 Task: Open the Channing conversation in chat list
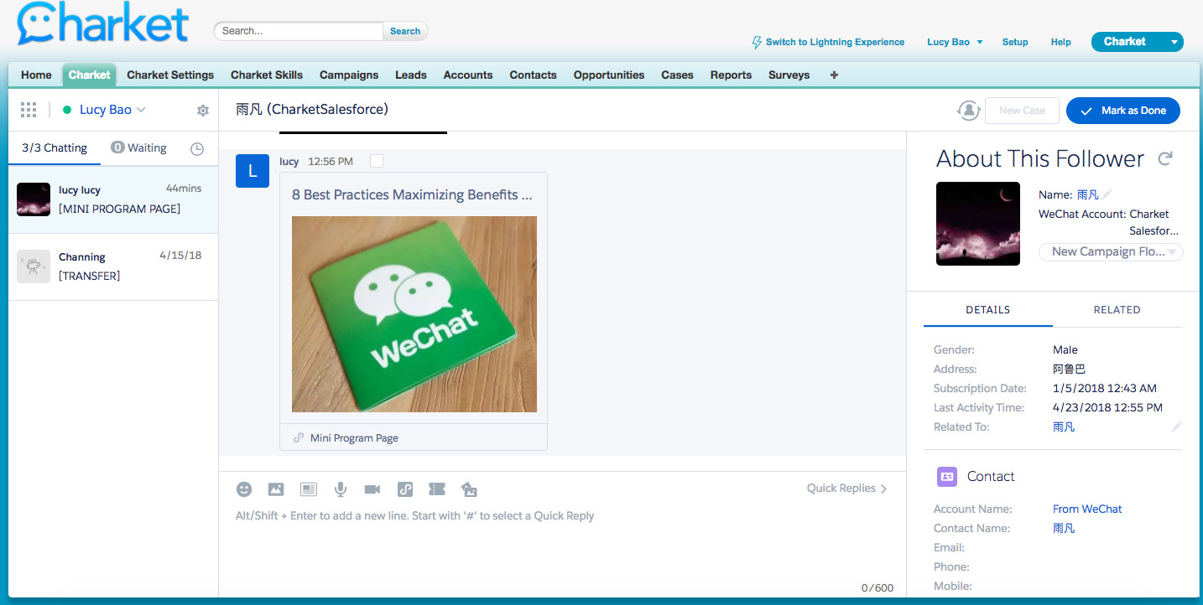click(x=113, y=266)
